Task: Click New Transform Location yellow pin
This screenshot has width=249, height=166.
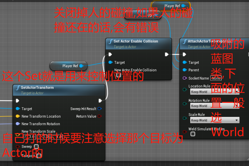Action: coord(18,116)
